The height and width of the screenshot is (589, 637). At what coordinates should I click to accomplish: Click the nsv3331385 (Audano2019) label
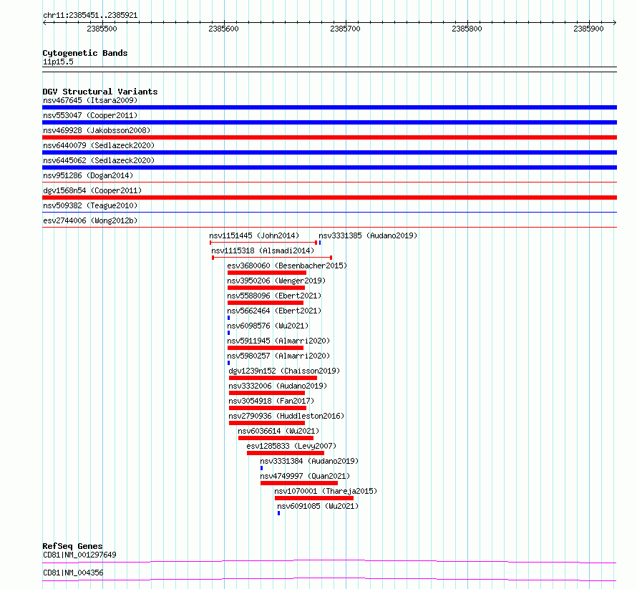(x=368, y=235)
